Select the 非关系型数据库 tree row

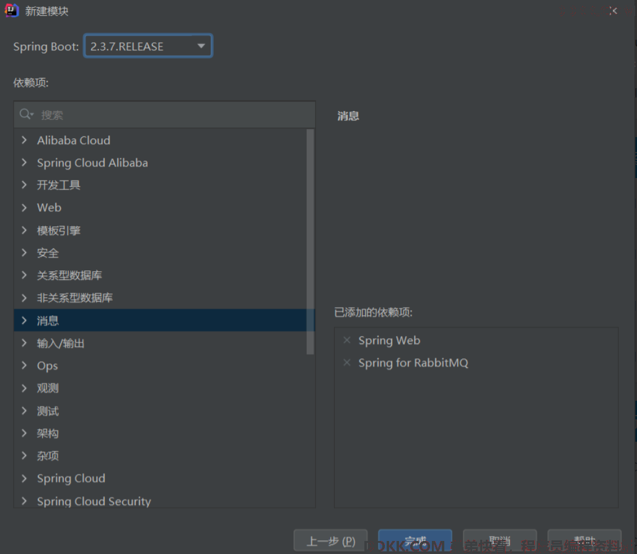[160, 298]
